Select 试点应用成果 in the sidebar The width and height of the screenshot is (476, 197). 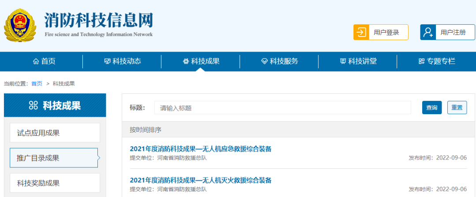pos(55,133)
